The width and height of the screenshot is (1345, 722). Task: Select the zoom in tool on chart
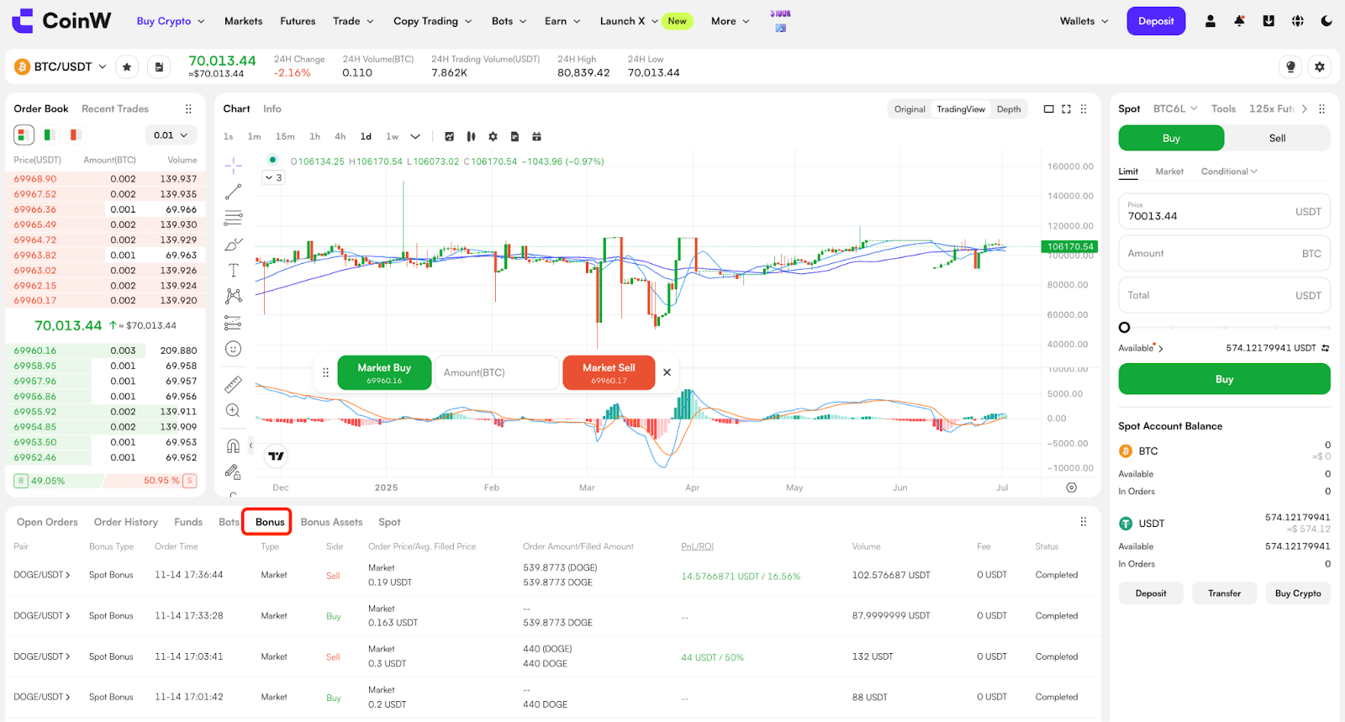click(x=234, y=410)
